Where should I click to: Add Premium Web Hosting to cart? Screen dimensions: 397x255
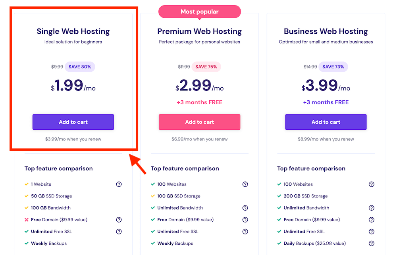(x=199, y=122)
